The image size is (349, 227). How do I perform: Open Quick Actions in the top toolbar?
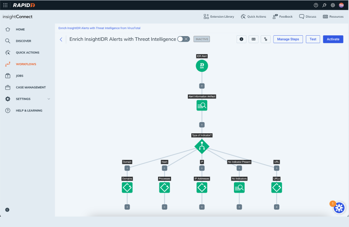tap(253, 17)
